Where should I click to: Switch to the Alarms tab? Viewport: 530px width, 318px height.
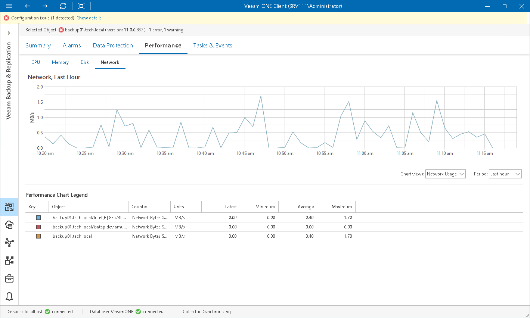pos(72,46)
